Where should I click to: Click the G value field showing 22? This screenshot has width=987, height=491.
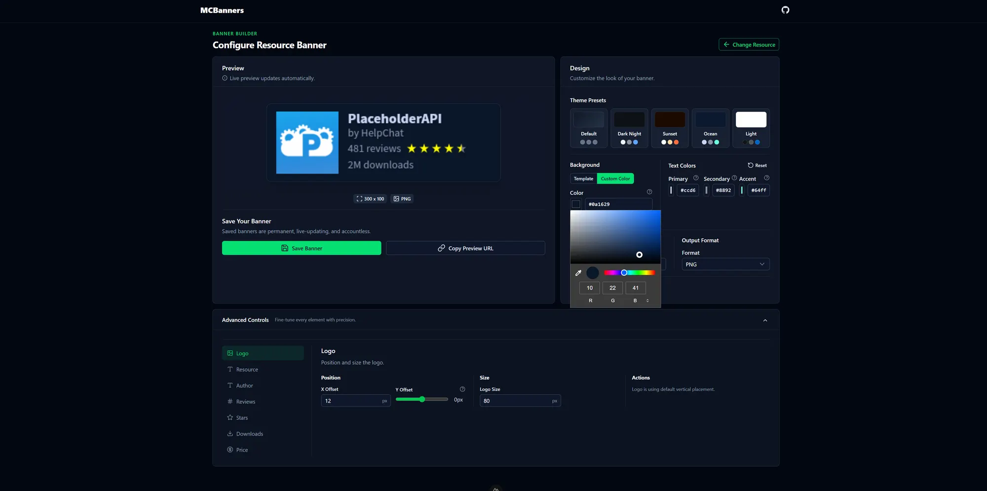pos(612,288)
